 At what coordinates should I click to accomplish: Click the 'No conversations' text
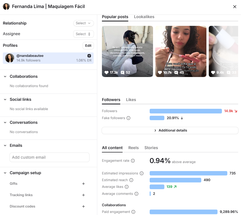[24, 132]
